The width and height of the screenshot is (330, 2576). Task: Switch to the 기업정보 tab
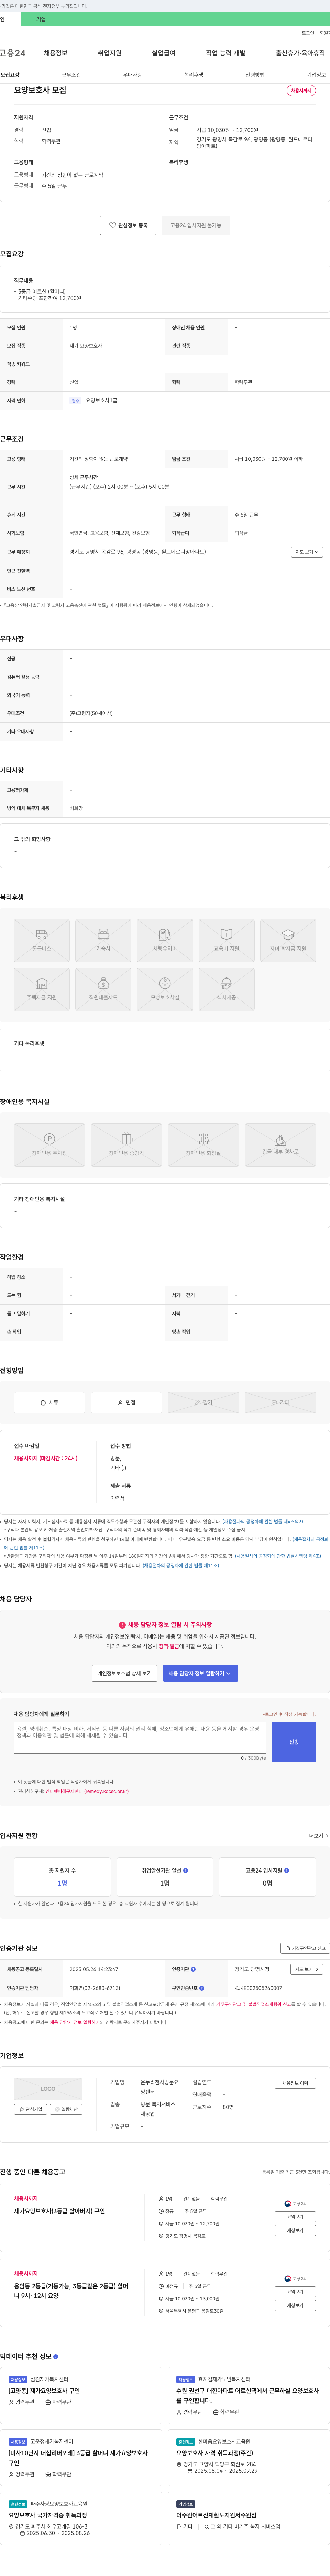coord(316,75)
